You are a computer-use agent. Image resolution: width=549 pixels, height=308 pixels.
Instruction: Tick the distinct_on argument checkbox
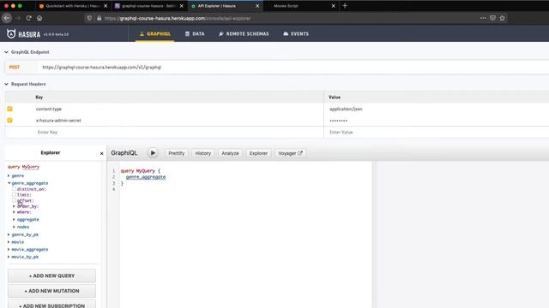tap(15, 188)
